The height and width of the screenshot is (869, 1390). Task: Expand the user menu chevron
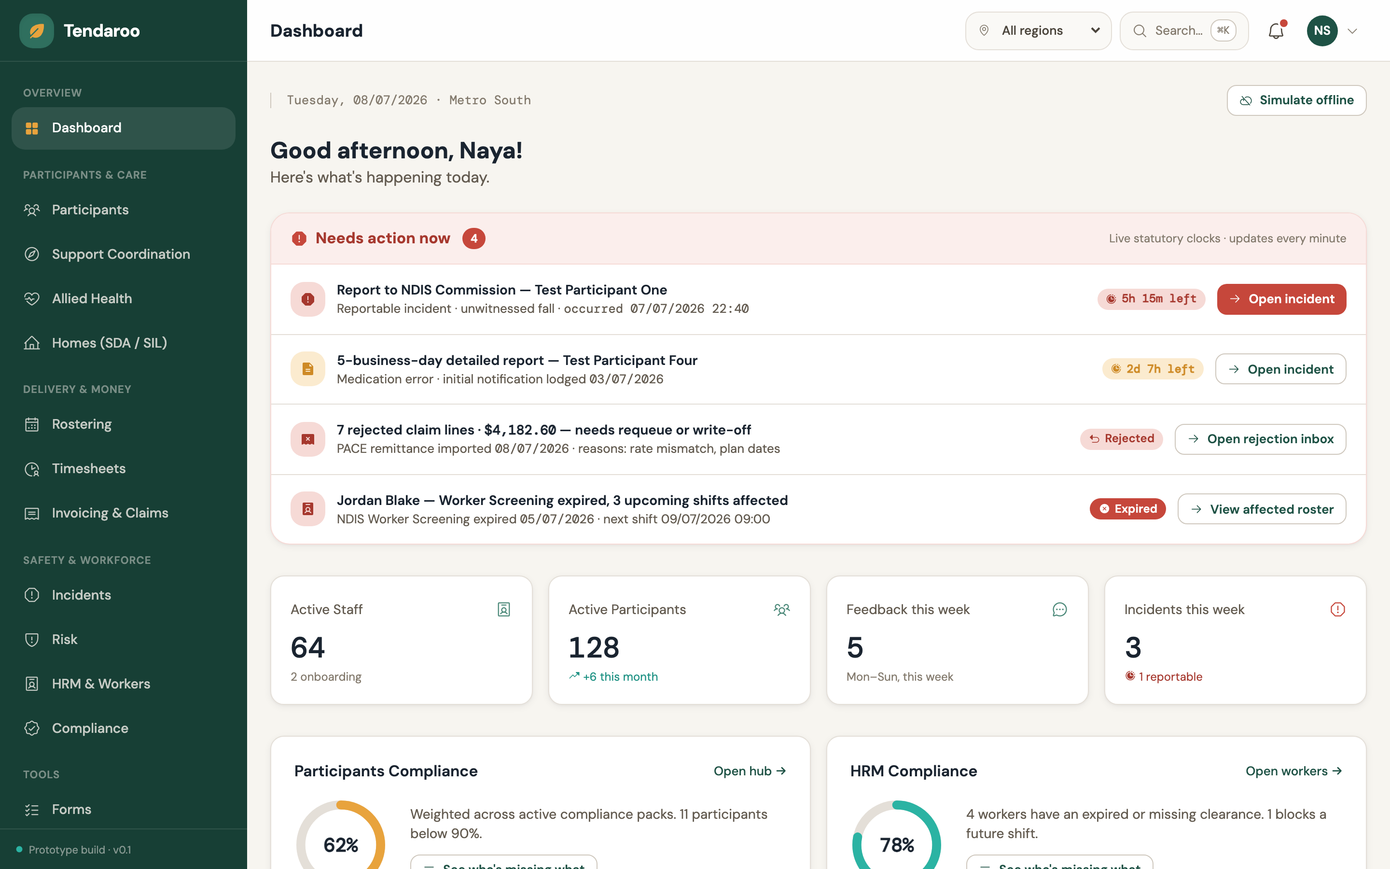pos(1352,31)
